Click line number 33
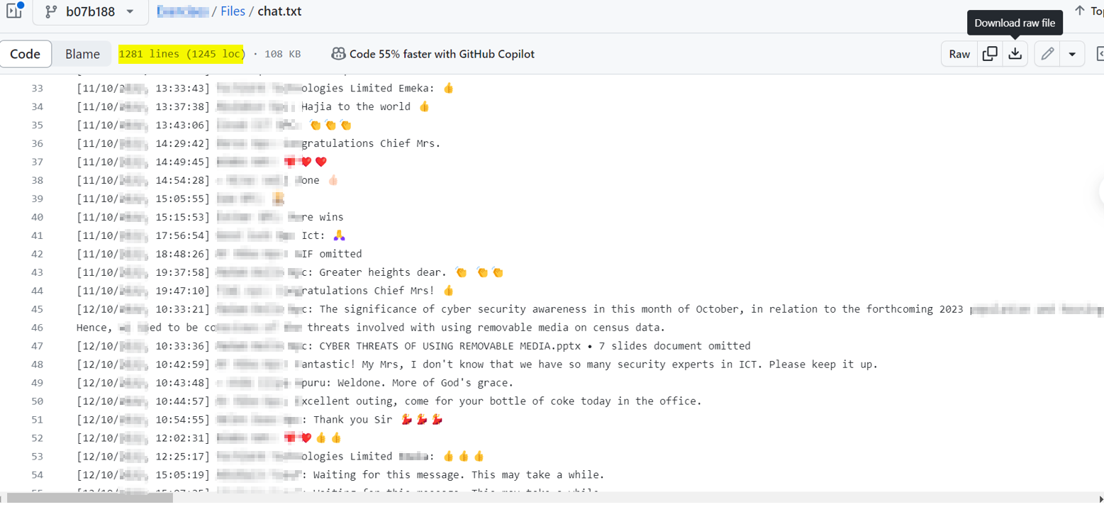 [38, 88]
